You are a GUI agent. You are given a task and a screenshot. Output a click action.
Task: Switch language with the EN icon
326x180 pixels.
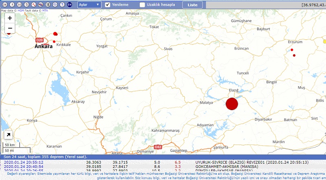70,4
